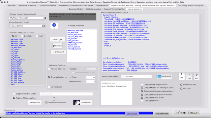
Task: Toggle the Deselect attributes checkbox
Action: [x=22, y=36]
